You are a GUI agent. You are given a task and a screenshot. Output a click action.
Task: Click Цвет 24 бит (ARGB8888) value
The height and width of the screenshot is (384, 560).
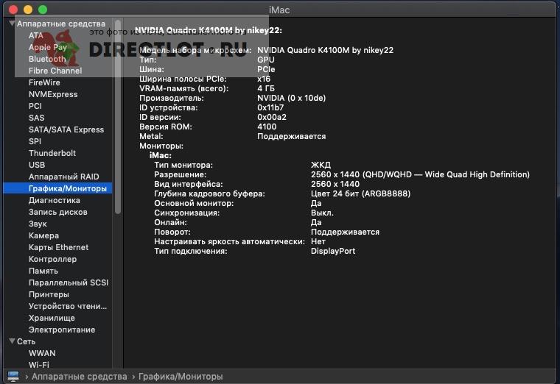pyautogui.click(x=360, y=193)
